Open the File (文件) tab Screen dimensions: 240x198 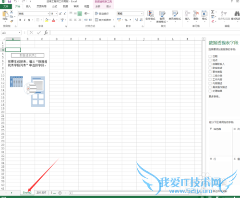pos(6,6)
